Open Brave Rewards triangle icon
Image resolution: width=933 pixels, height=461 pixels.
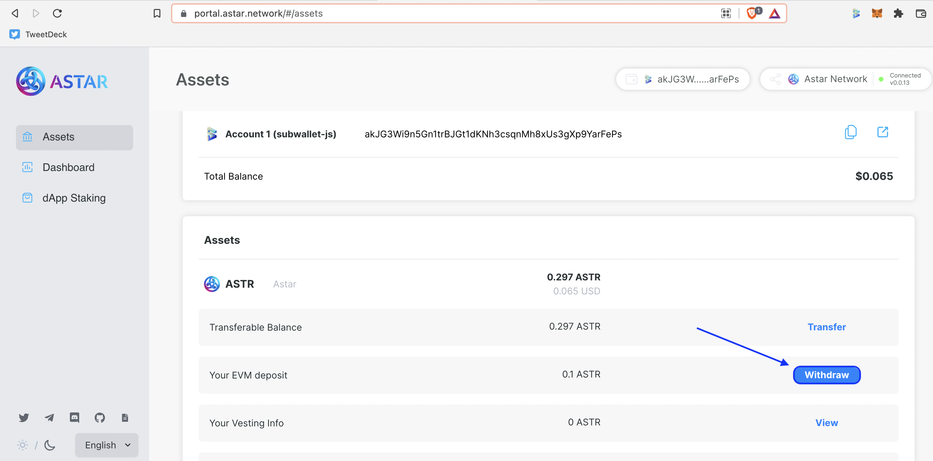(774, 13)
